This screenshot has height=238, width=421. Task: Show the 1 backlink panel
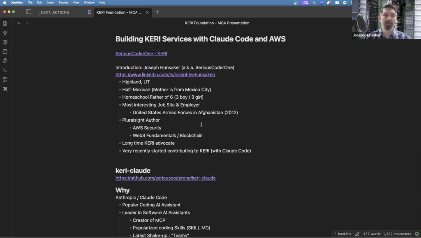(x=343, y=234)
